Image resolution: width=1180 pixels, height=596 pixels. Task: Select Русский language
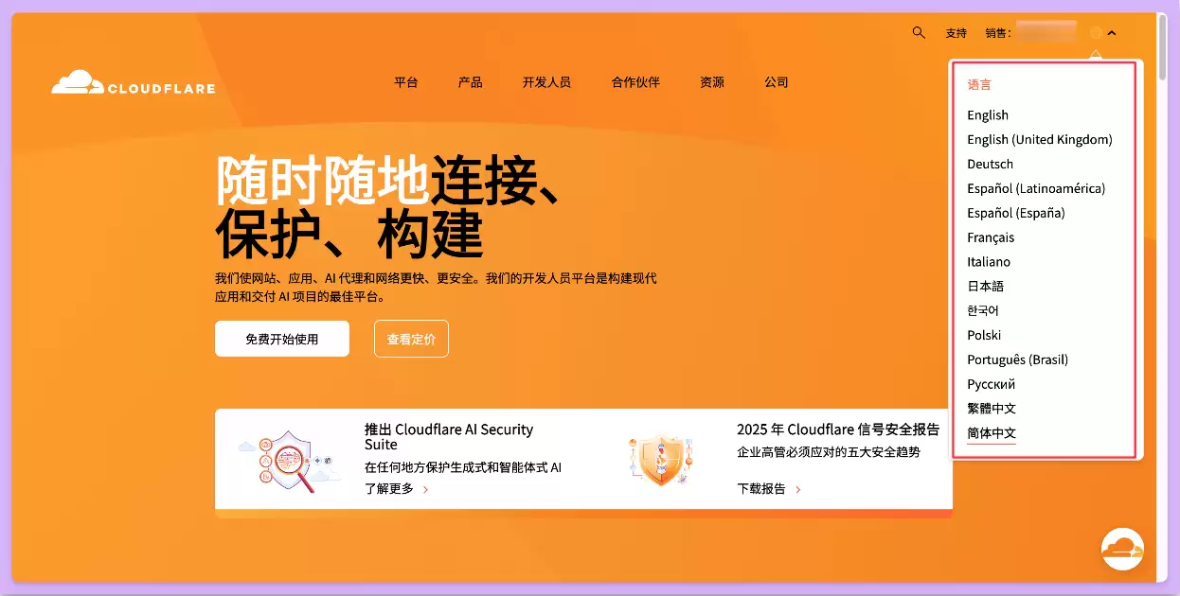click(992, 385)
